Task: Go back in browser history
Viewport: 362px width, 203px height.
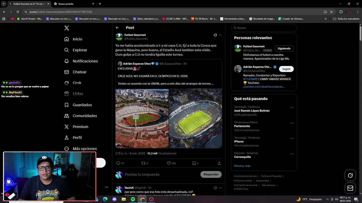Action: click(x=4, y=12)
